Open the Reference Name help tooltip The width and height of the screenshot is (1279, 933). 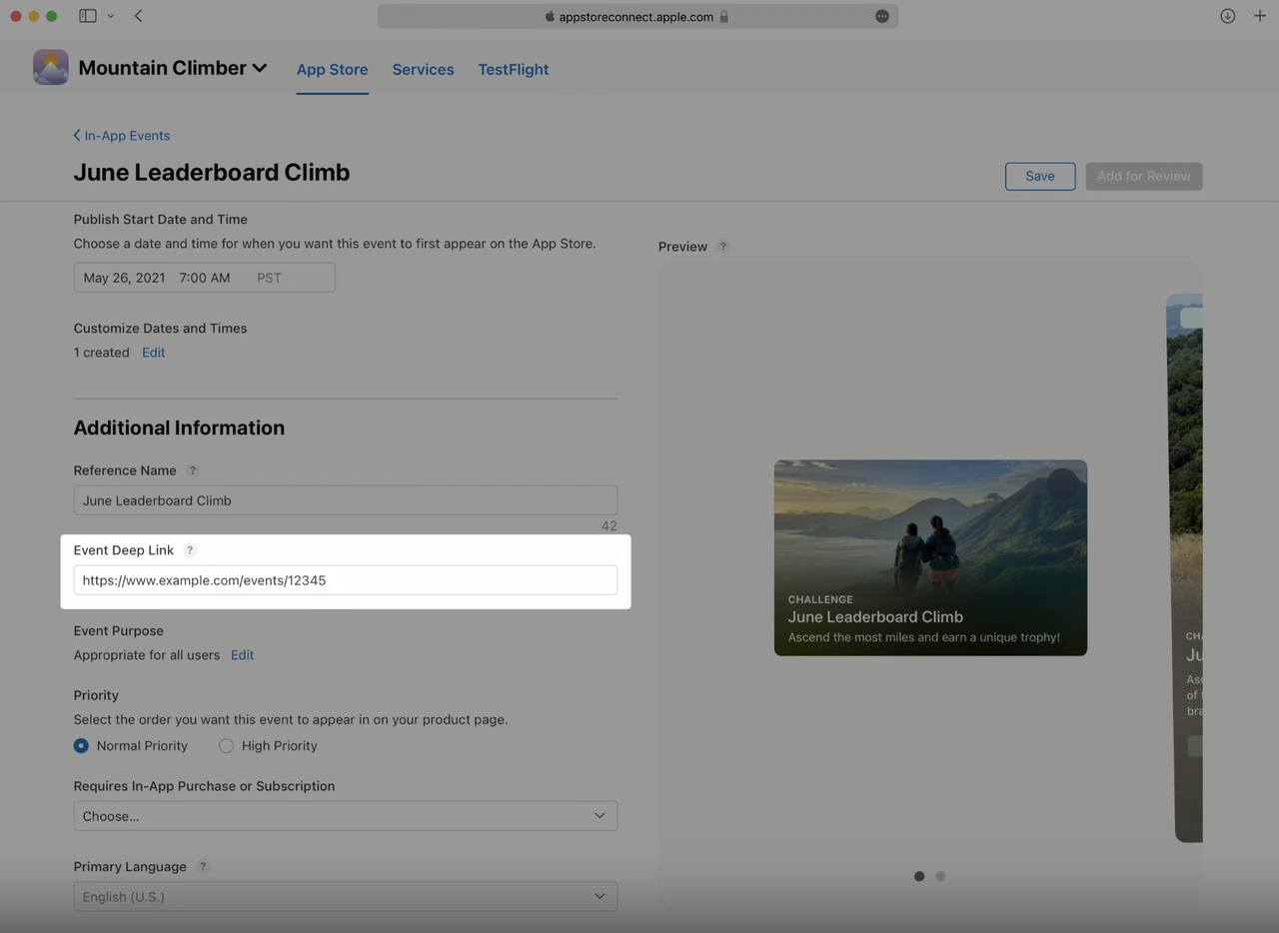click(x=192, y=469)
